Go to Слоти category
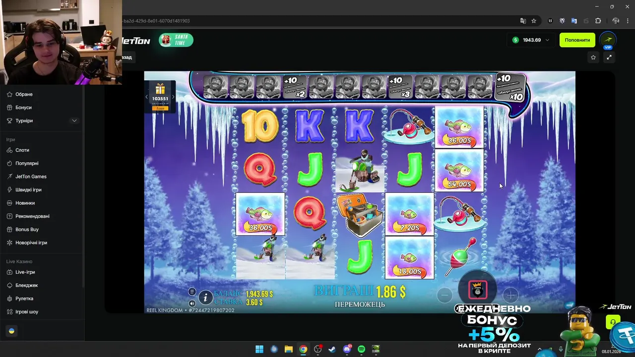635x357 pixels. point(22,150)
